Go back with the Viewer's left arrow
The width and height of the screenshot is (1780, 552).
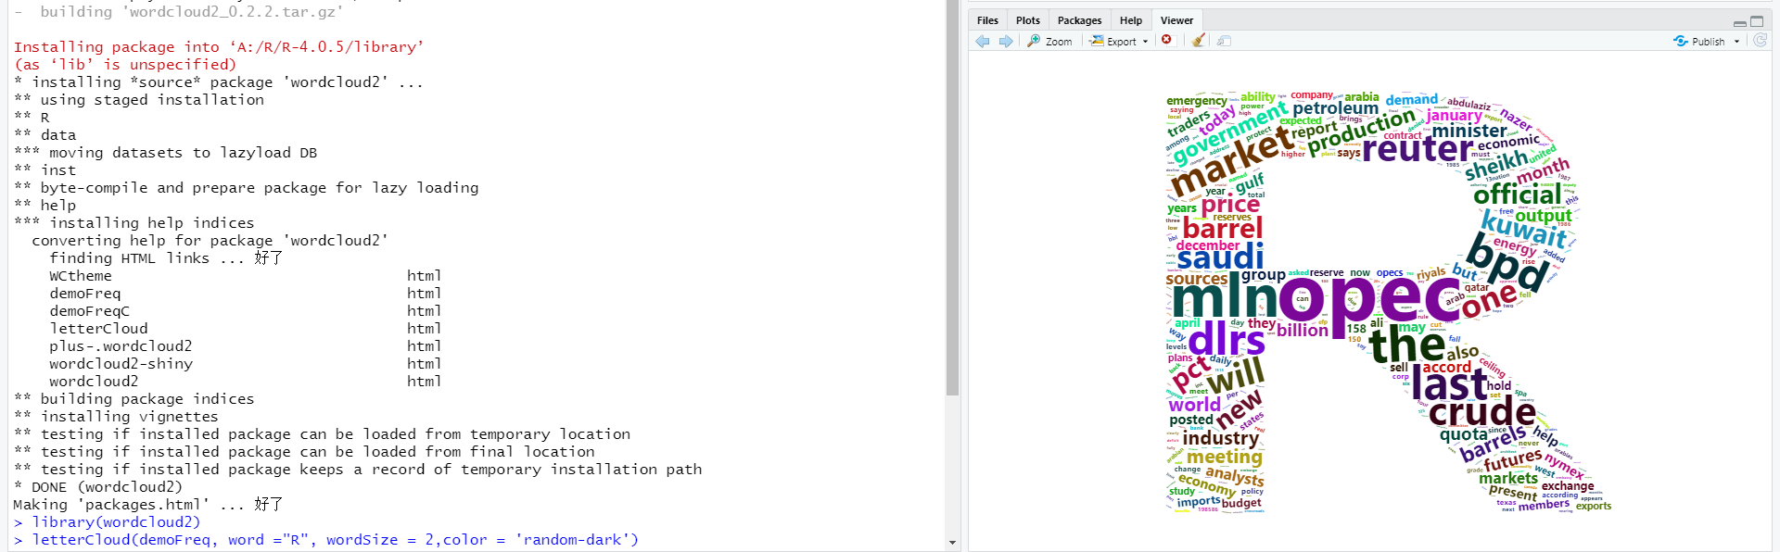tap(983, 41)
